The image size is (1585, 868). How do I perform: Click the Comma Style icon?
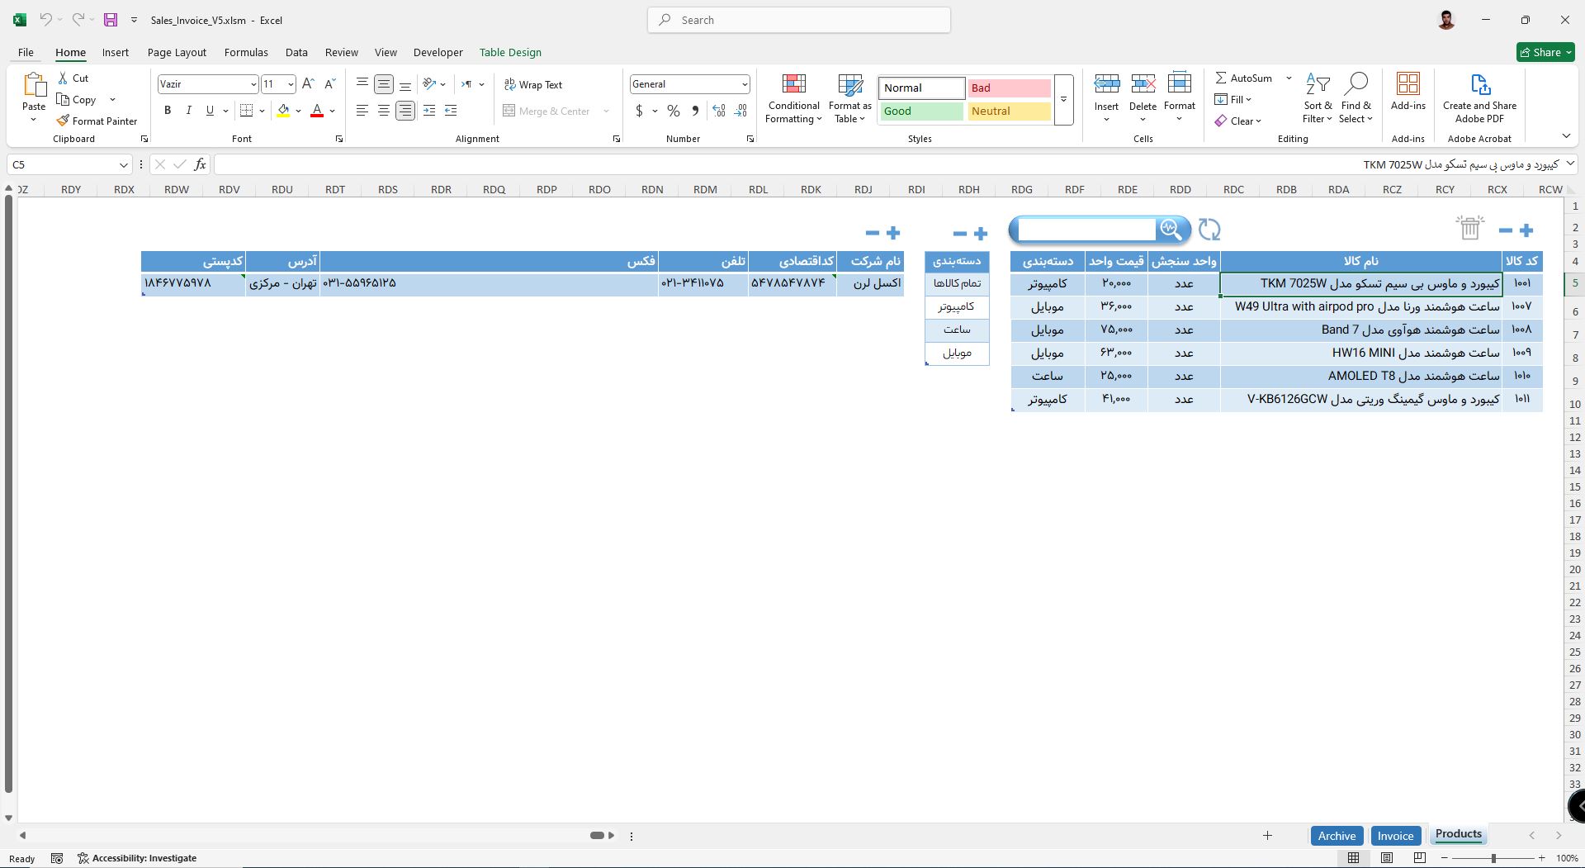pos(695,111)
